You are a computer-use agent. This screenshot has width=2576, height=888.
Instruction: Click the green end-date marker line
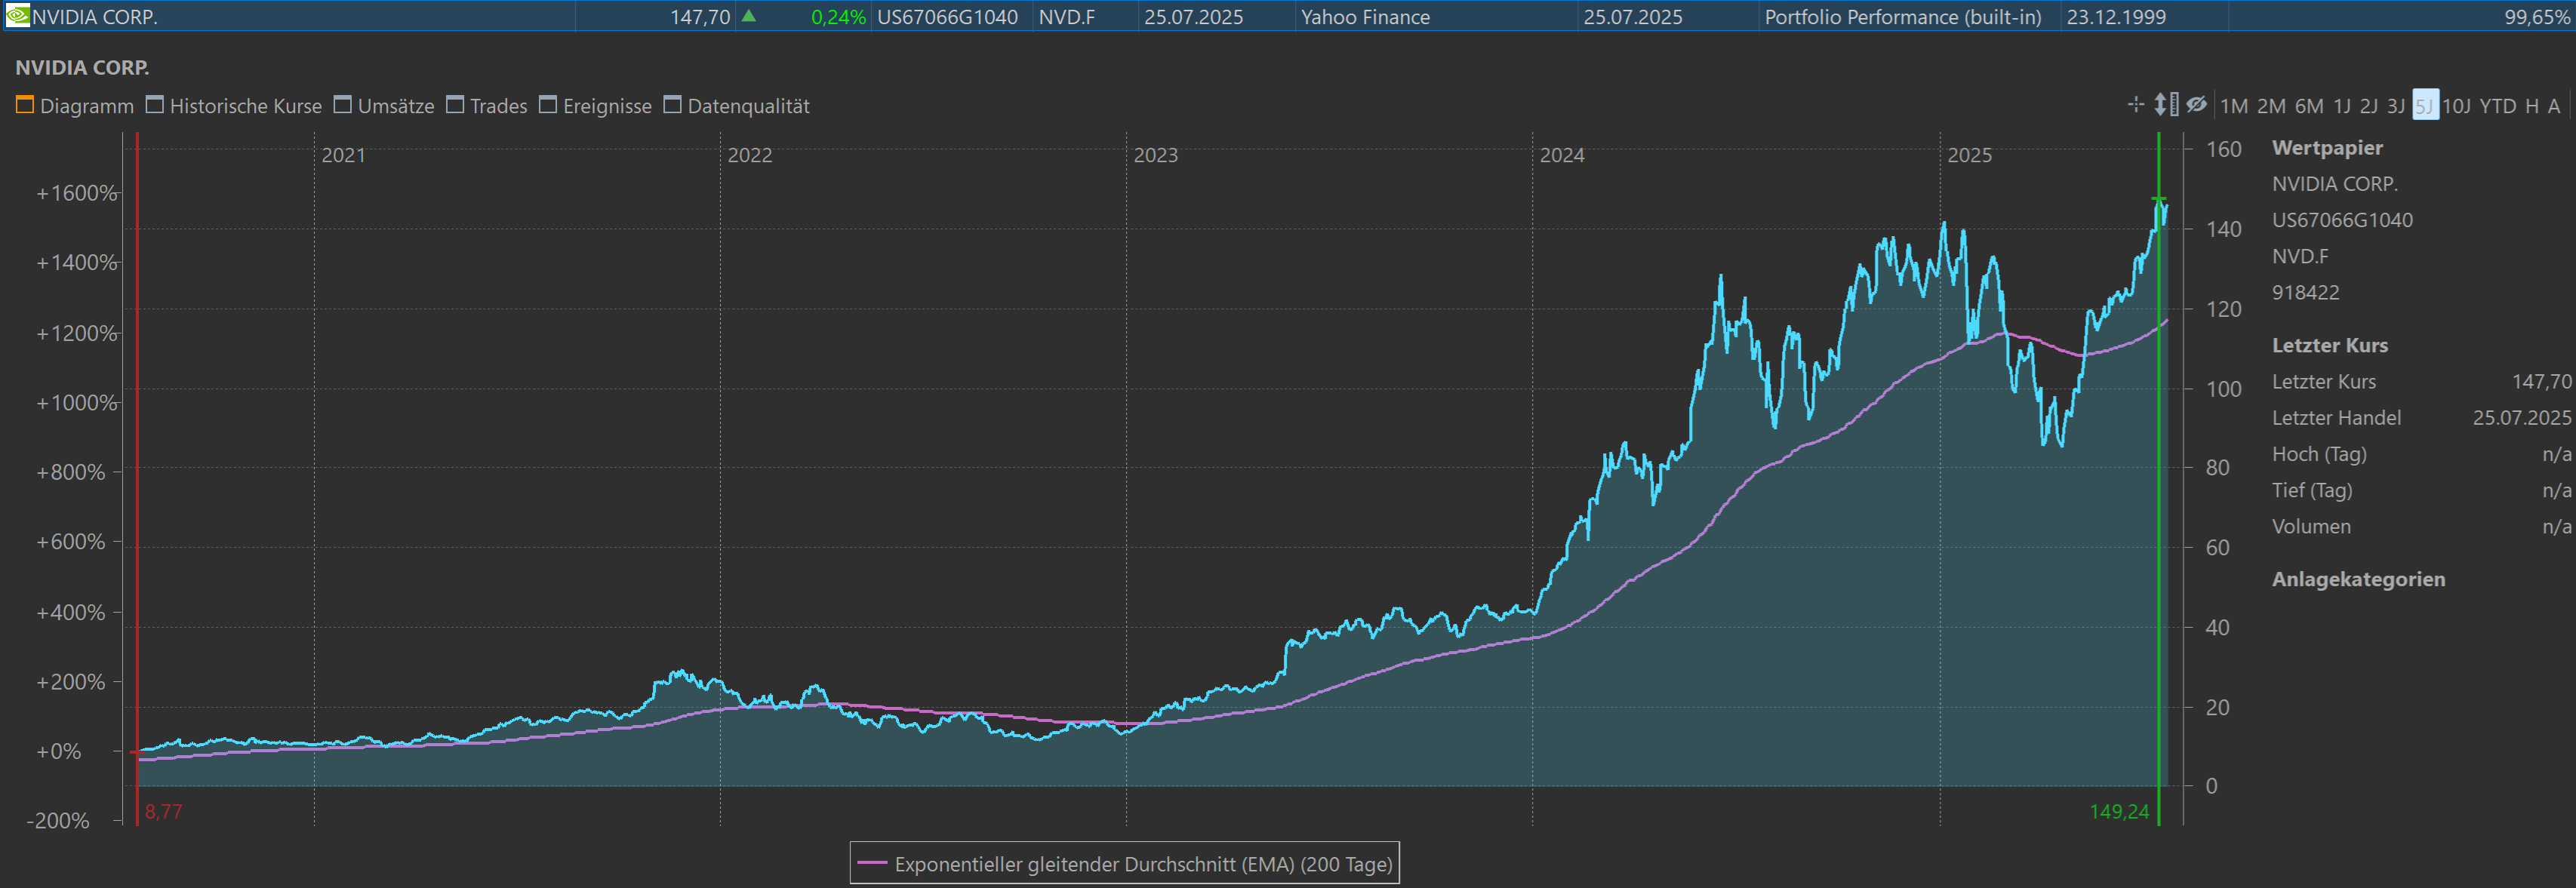2158,500
